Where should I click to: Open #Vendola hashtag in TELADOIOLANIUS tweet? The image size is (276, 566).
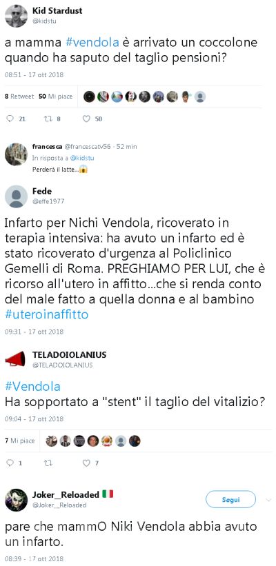(x=32, y=387)
